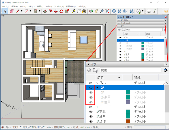169x130 pixels.
Task: Open the 表示(V) menu
Action: [x=23, y=6]
